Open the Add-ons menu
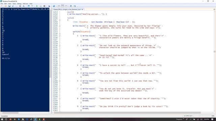The width and height of the screenshot is (216, 121). tap(25, 4)
